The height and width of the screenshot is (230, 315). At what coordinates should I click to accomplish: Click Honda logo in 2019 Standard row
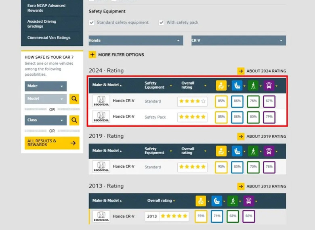click(x=101, y=166)
